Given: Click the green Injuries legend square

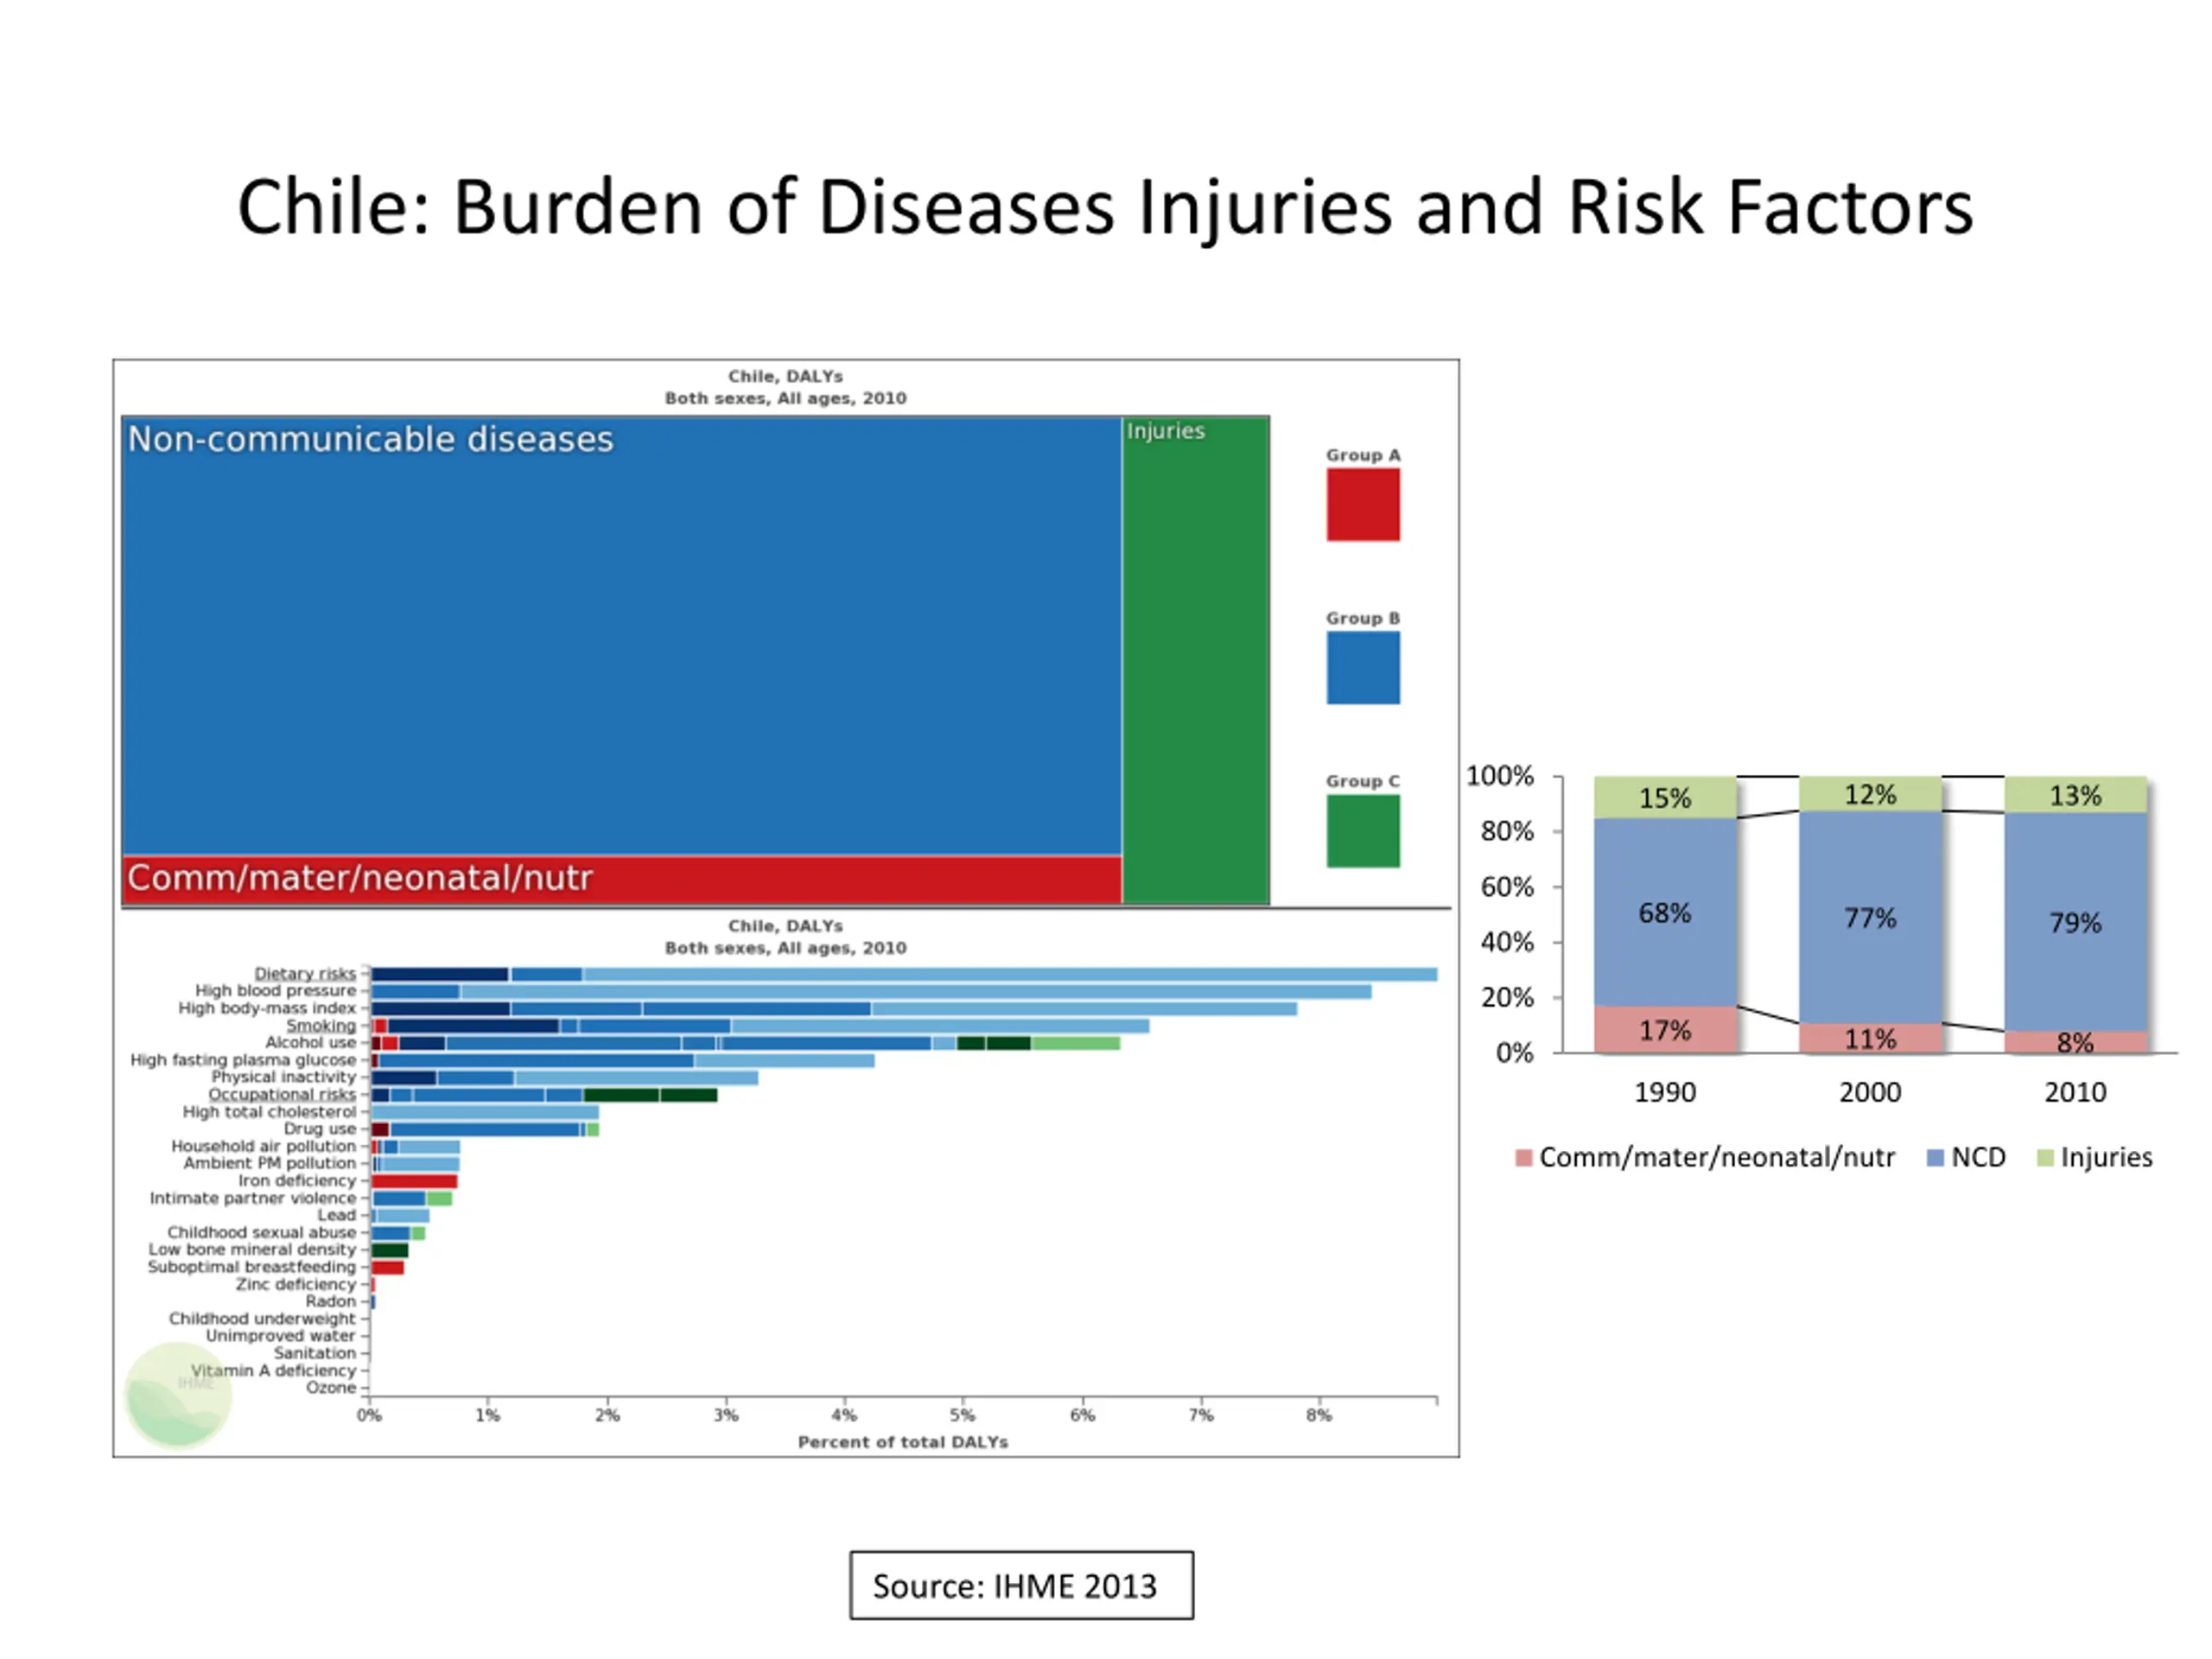Looking at the screenshot, I should pos(2045,1158).
